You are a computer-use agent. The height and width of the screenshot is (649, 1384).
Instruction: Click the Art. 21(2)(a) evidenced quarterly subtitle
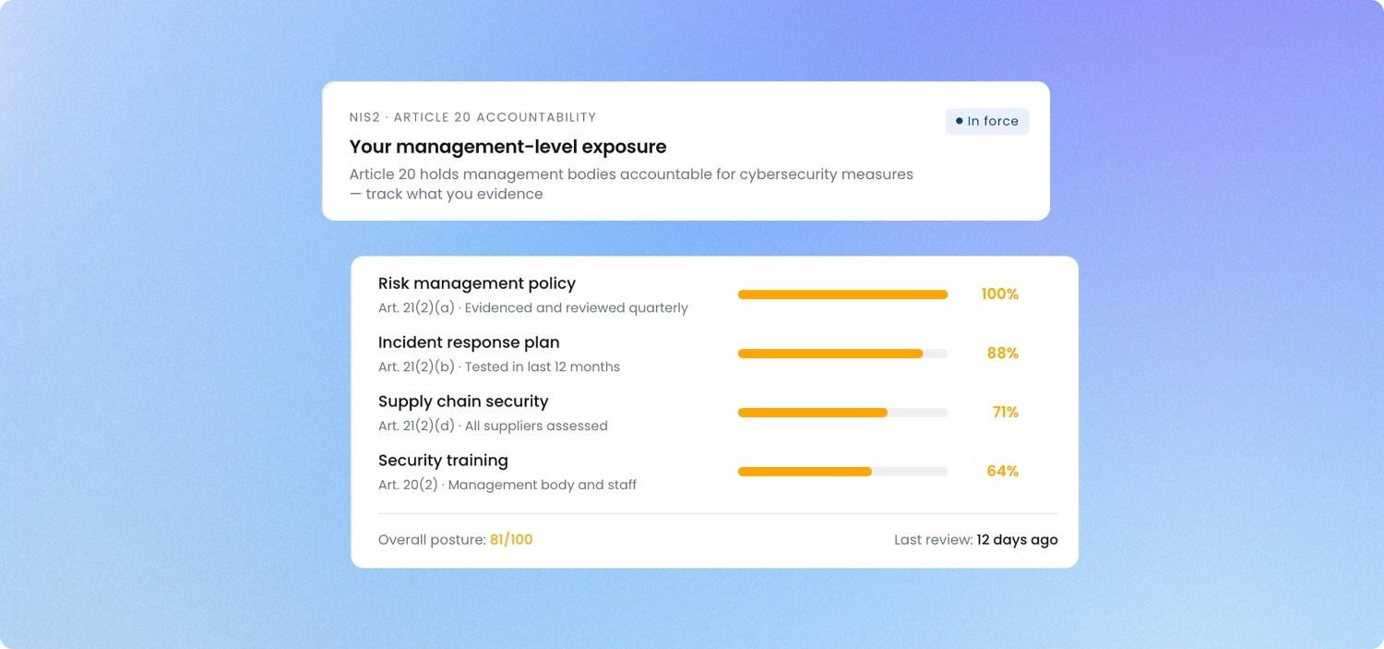(x=533, y=308)
